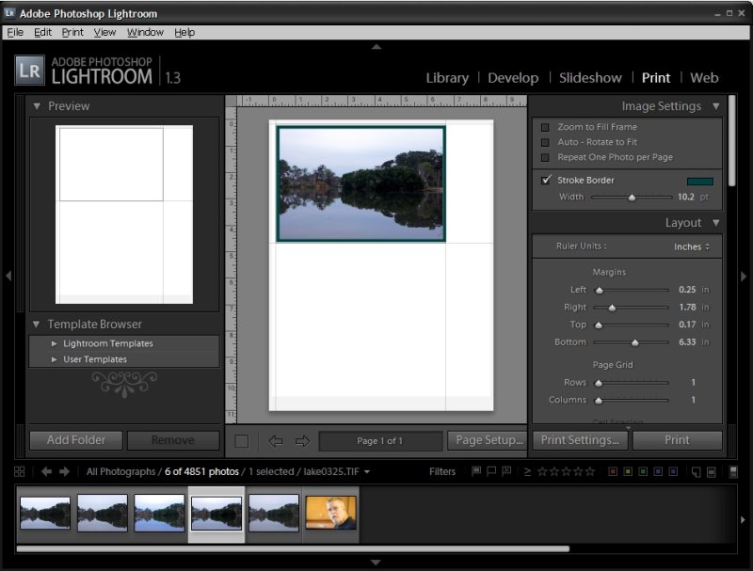Click the Remove button
This screenshot has width=753, height=571.
[x=173, y=440]
